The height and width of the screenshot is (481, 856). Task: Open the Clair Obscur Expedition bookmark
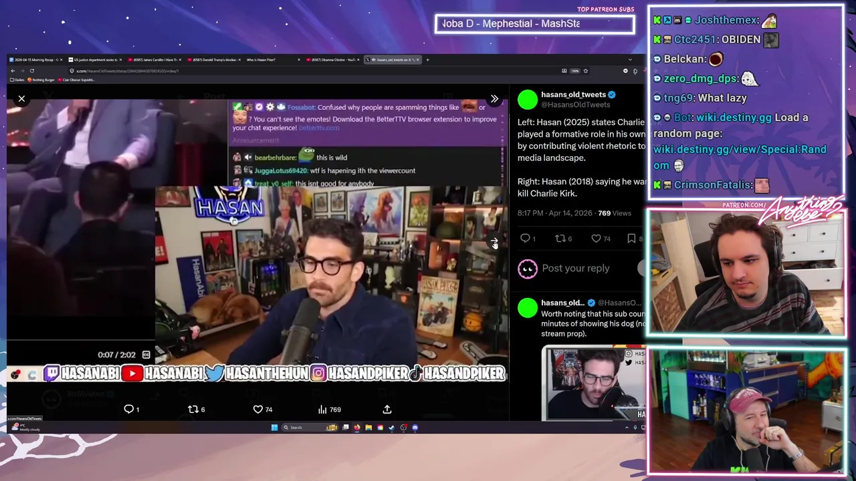coord(78,80)
